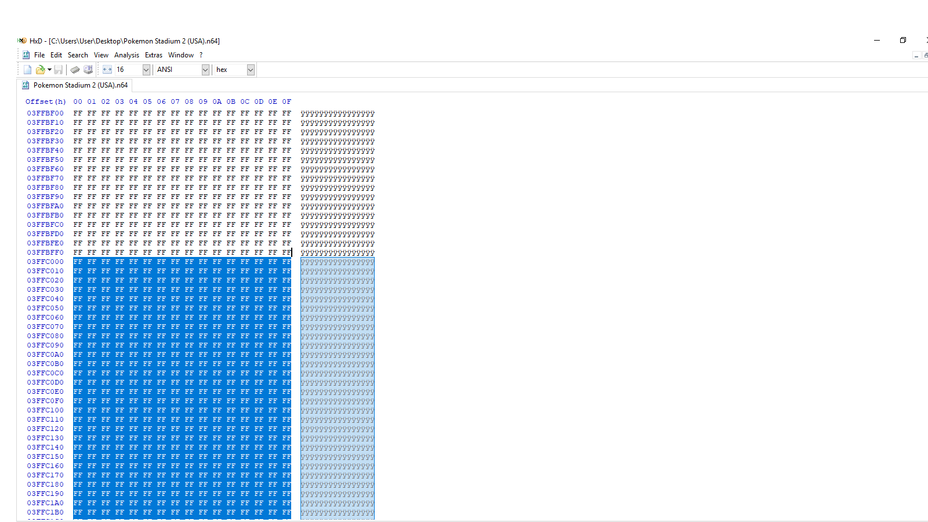Click offset row 03FFBF50

tap(45, 159)
